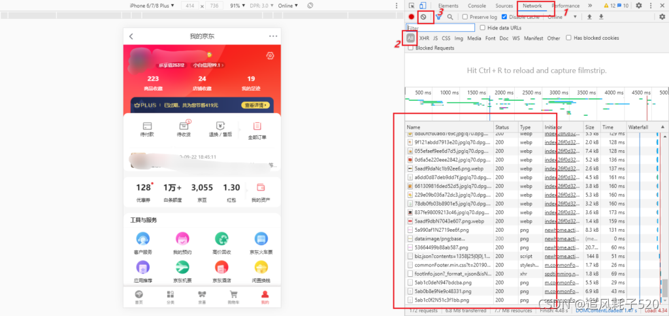Clear the network log with the stop-sign icon

click(423, 17)
